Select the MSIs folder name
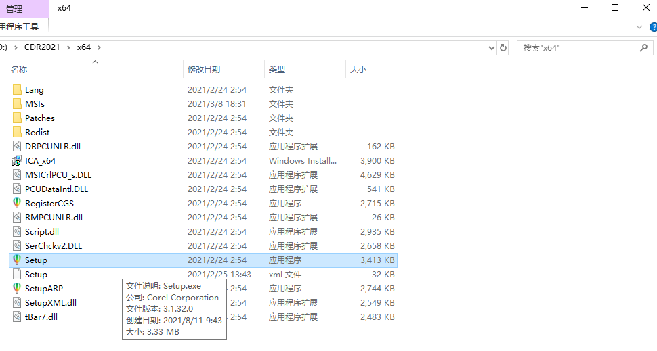This screenshot has height=351, width=657. pyautogui.click(x=35, y=103)
